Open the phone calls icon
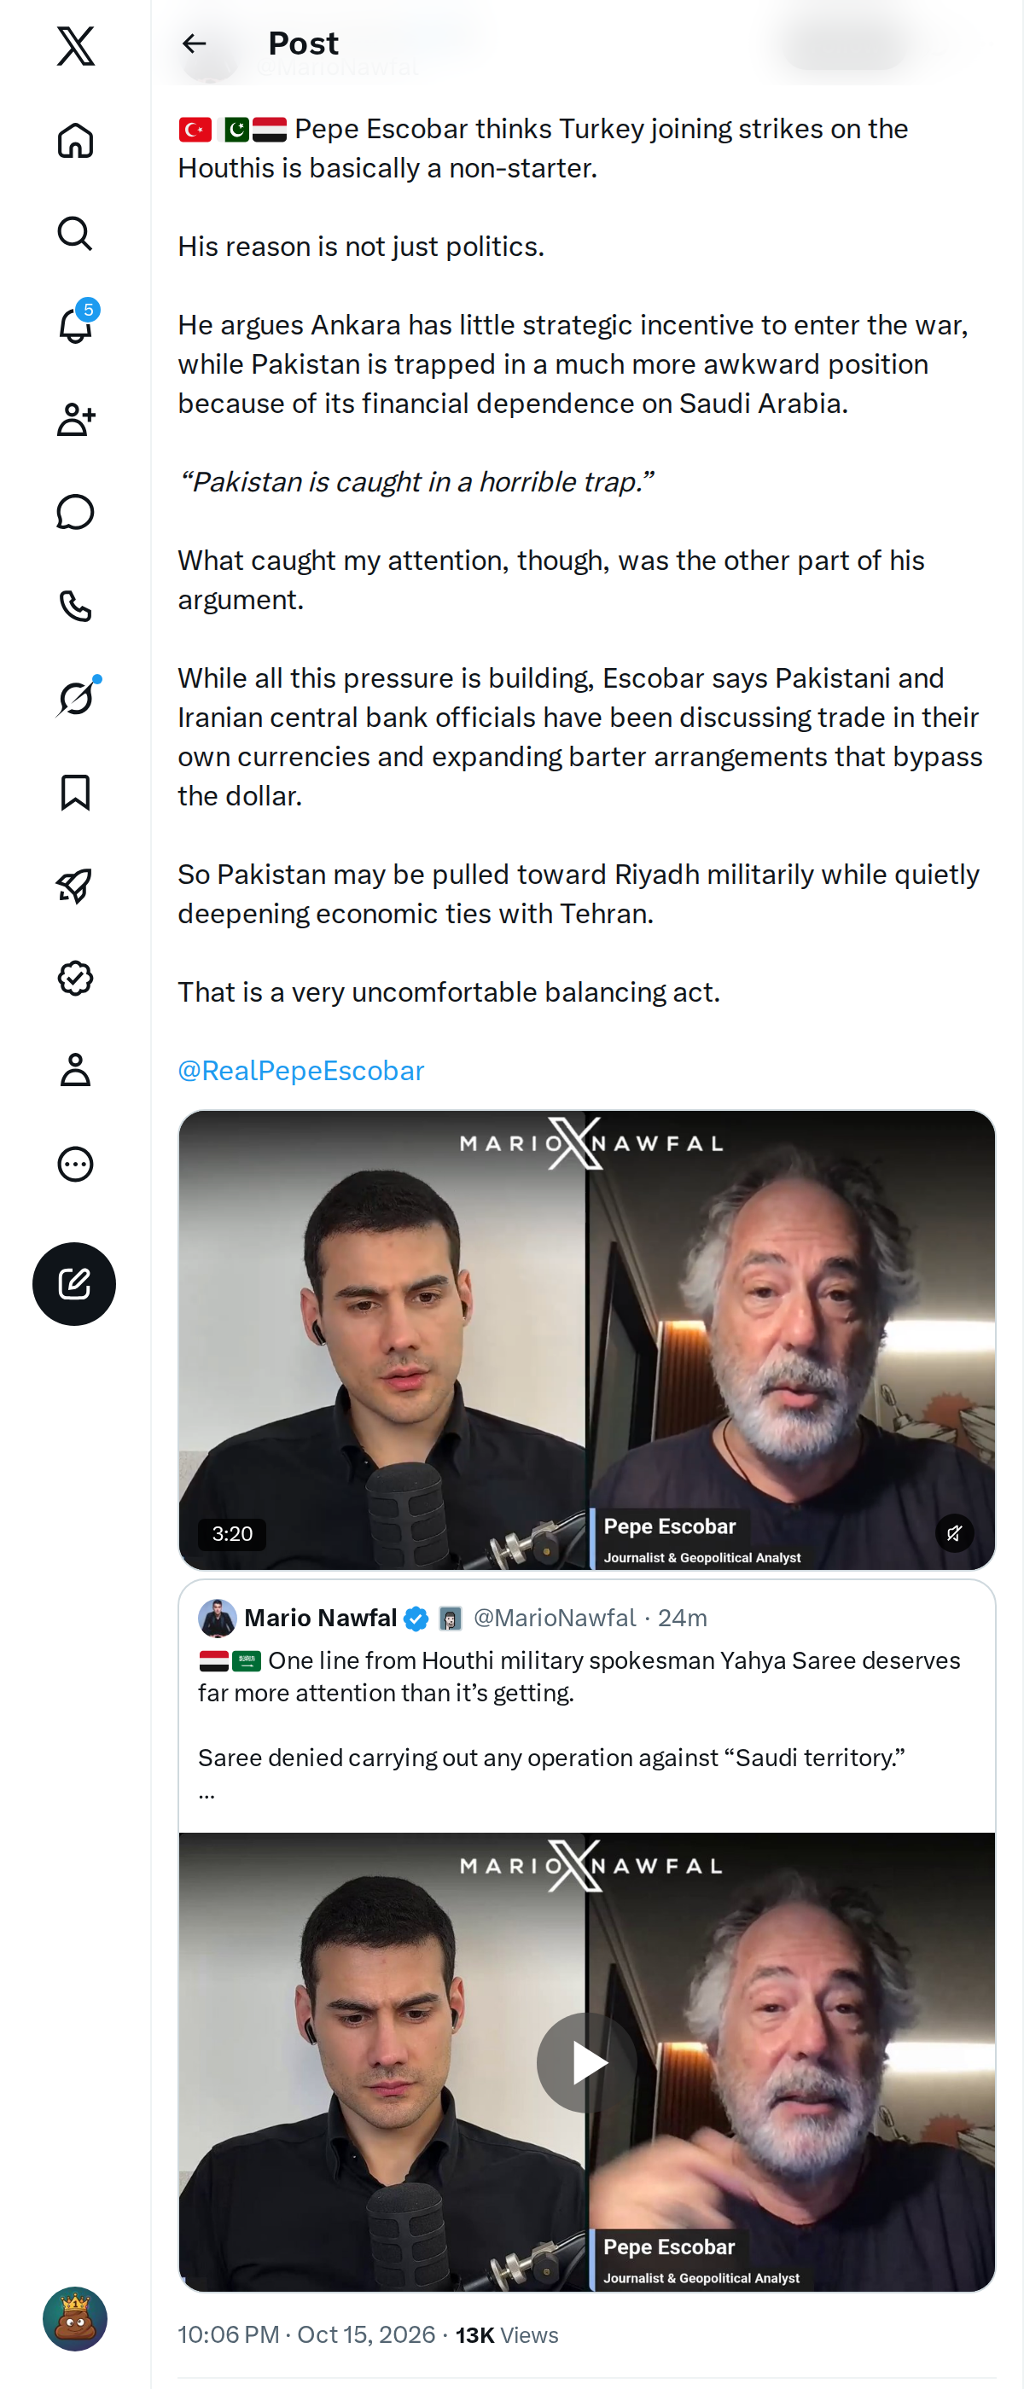 pyautogui.click(x=75, y=607)
